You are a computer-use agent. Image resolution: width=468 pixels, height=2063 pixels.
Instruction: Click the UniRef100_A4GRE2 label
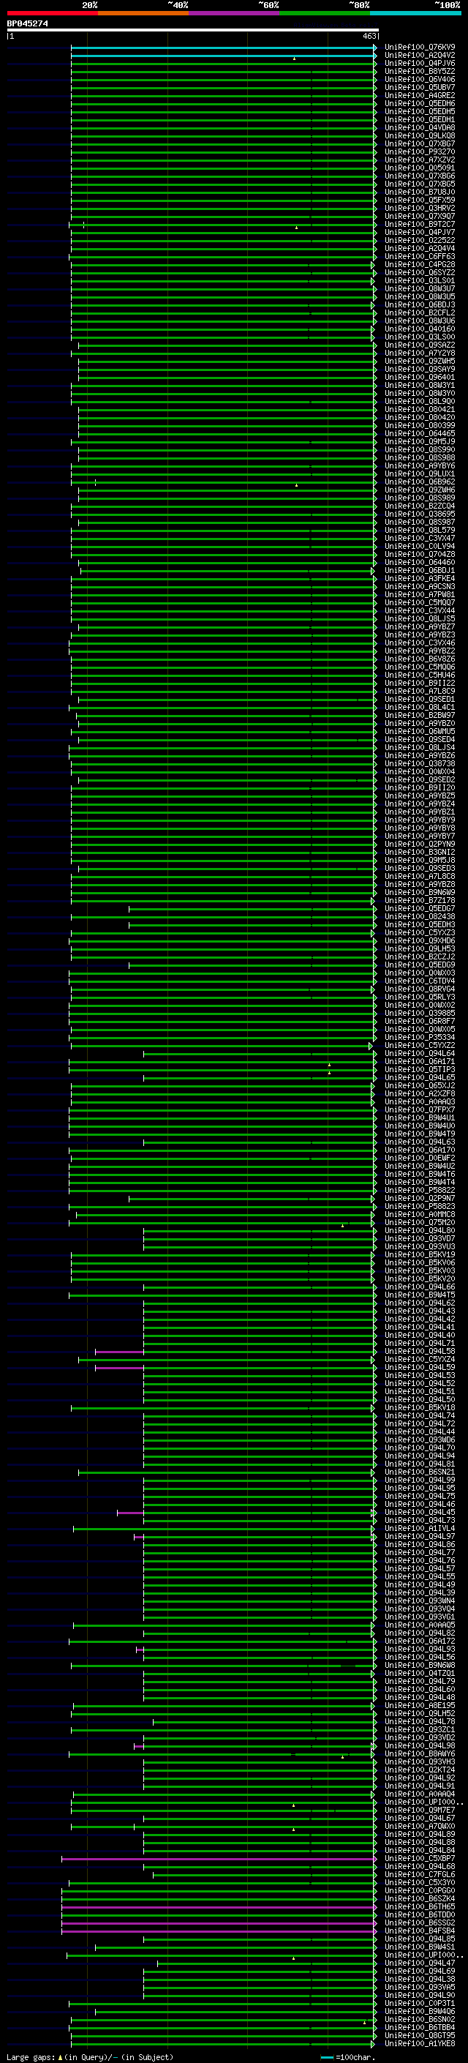pos(420,95)
